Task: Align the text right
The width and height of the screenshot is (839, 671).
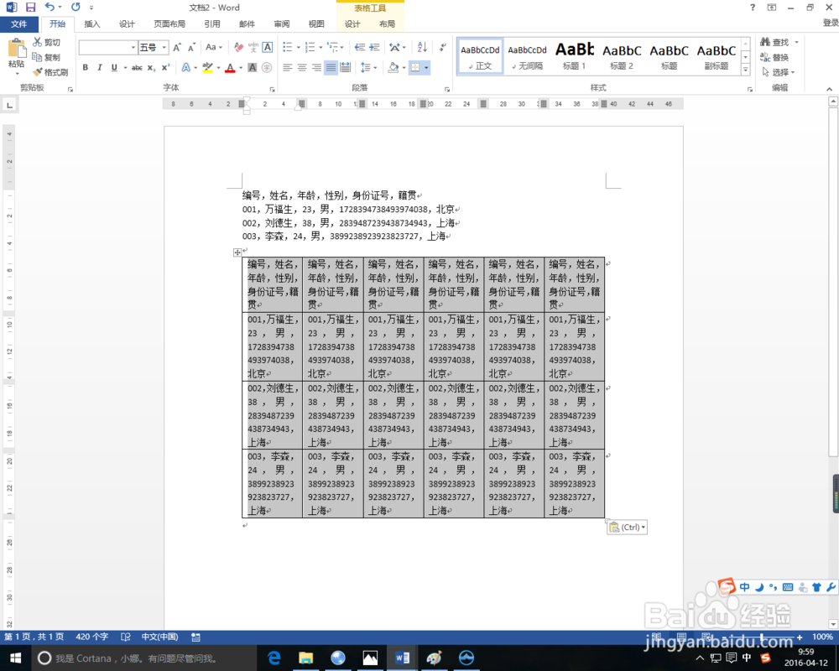Action: (316, 67)
